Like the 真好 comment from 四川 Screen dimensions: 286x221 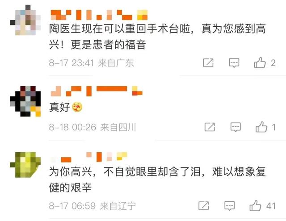click(x=261, y=127)
